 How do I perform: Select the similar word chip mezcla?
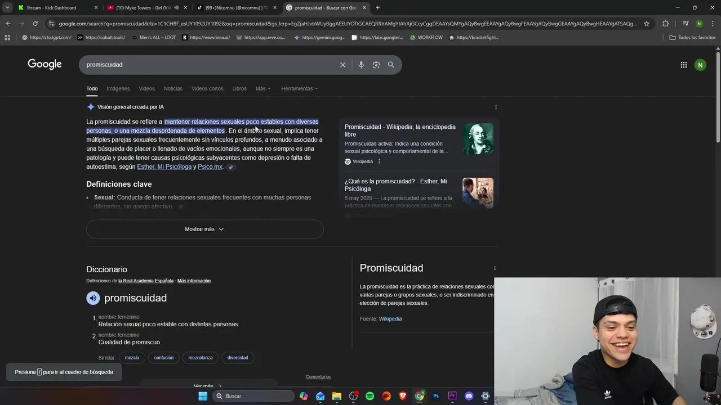[x=132, y=358]
